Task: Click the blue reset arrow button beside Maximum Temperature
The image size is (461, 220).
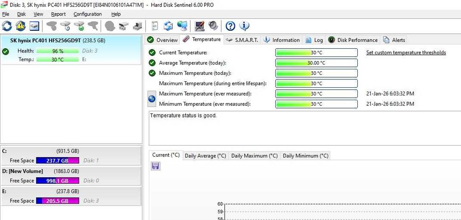Action: tap(152, 99)
